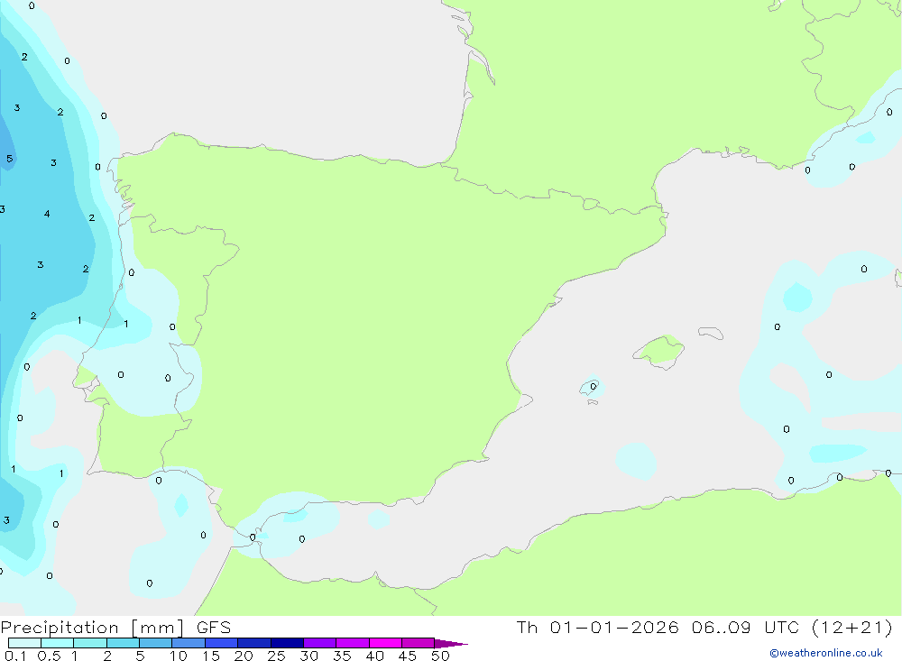
Task: Click the Mallorca island on the map
Action: click(659, 351)
